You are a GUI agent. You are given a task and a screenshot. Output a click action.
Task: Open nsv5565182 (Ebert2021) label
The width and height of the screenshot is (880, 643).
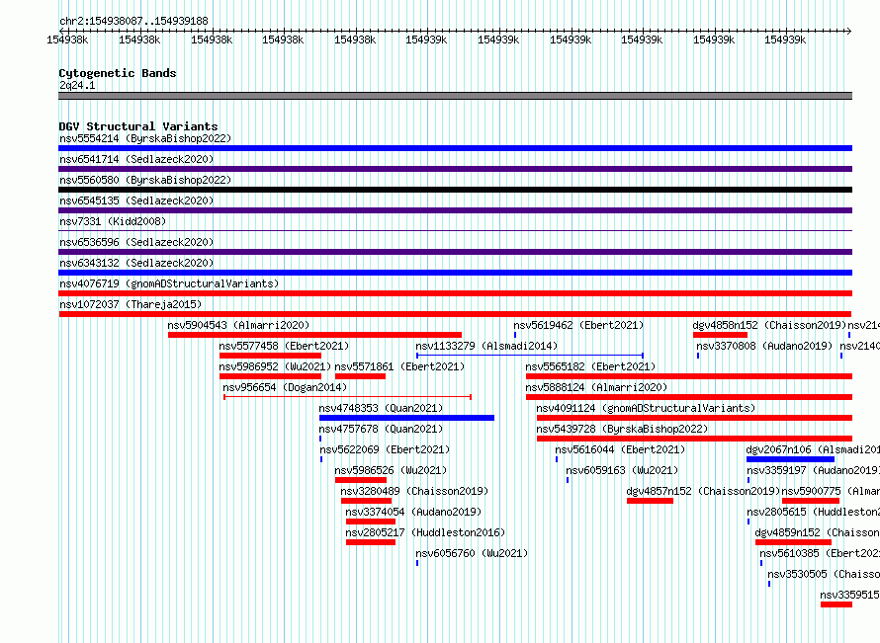[590, 366]
